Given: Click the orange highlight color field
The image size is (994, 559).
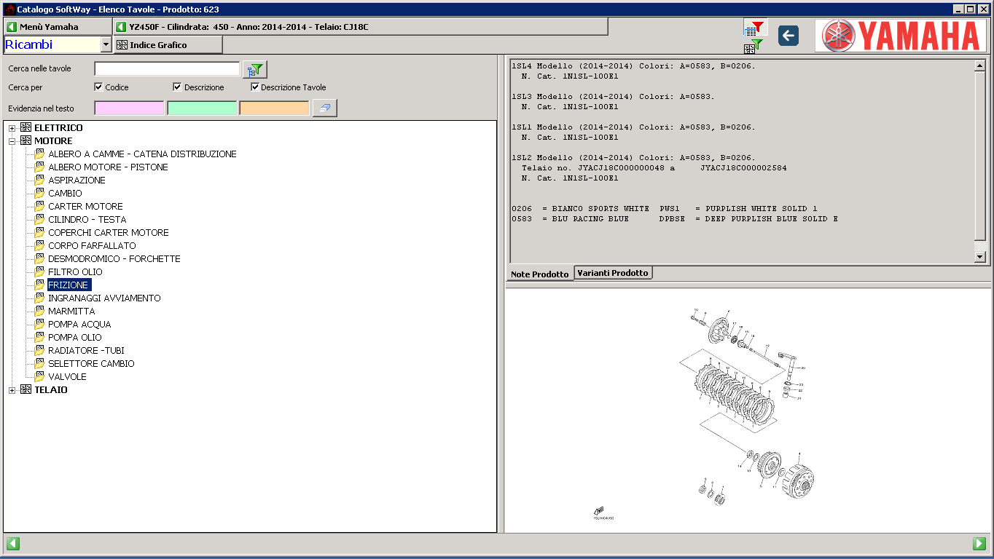Looking at the screenshot, I should (x=275, y=108).
